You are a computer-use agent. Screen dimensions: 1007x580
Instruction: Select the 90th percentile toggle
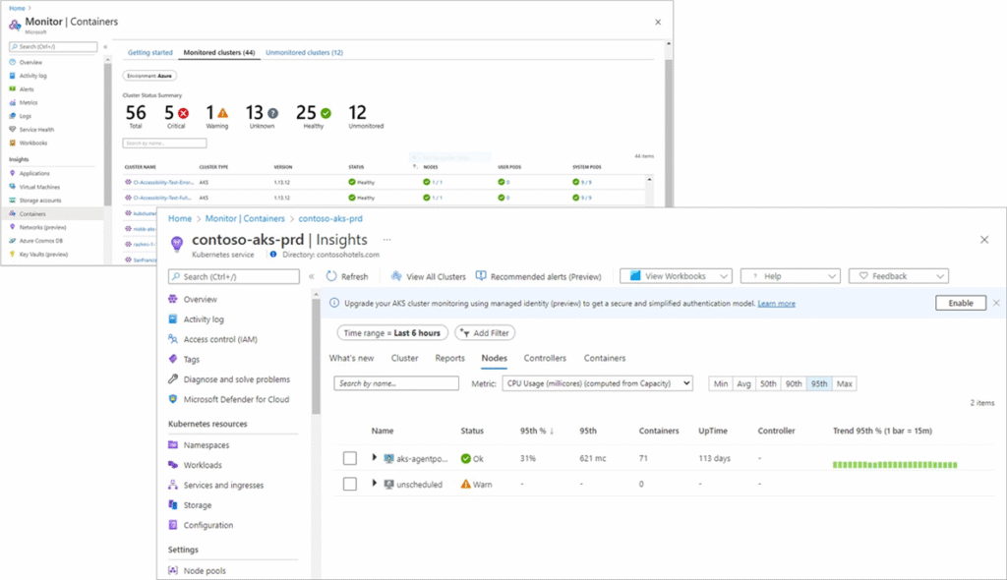click(794, 383)
